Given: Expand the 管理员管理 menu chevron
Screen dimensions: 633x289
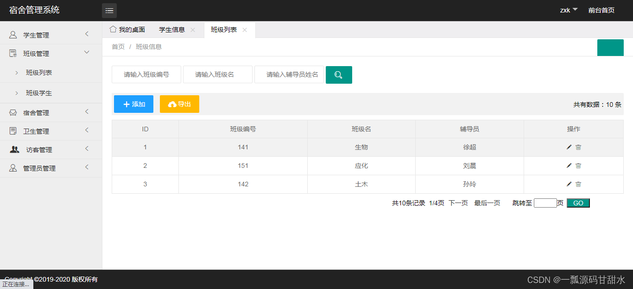Looking at the screenshot, I should pos(87,167).
